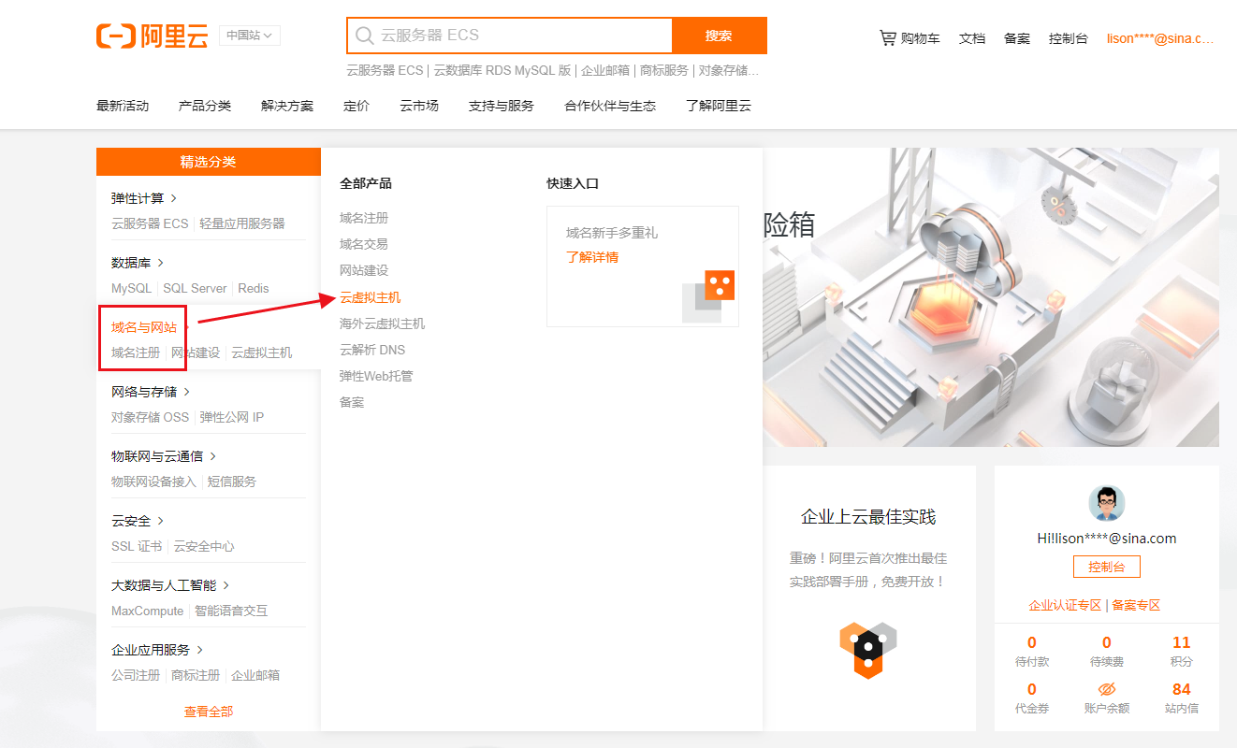
Task: Expand the 数据库 category
Action: 125,263
